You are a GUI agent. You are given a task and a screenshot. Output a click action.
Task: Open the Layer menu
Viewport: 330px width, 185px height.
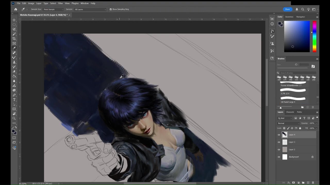coord(39,3)
